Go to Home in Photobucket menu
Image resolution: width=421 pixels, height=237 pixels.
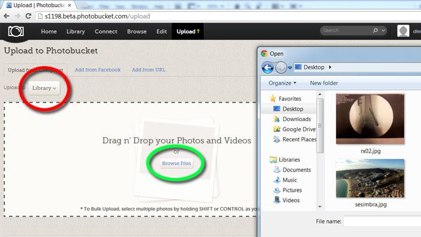click(49, 31)
